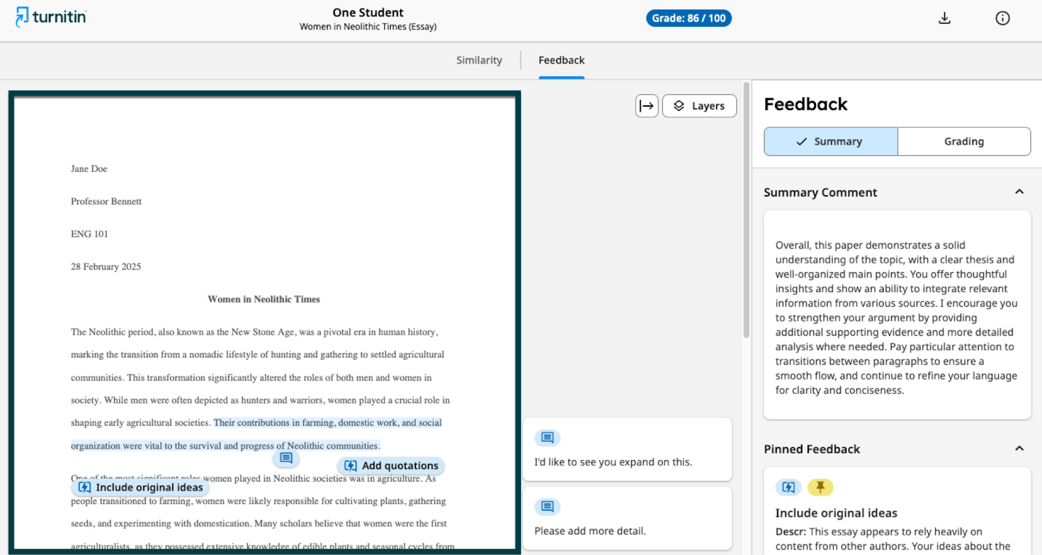Switch to the Feedback tab

561,61
